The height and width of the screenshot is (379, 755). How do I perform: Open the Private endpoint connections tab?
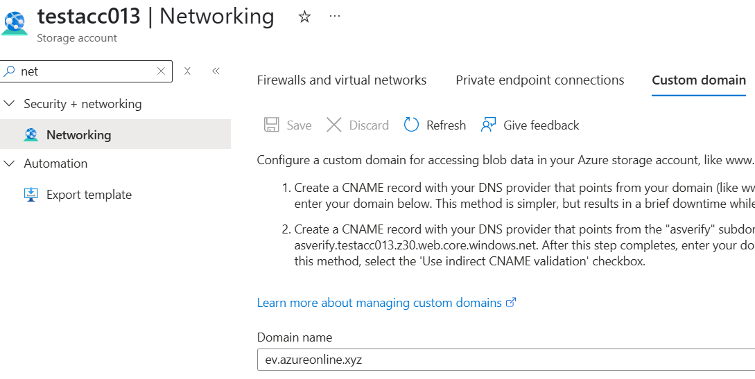pos(540,80)
